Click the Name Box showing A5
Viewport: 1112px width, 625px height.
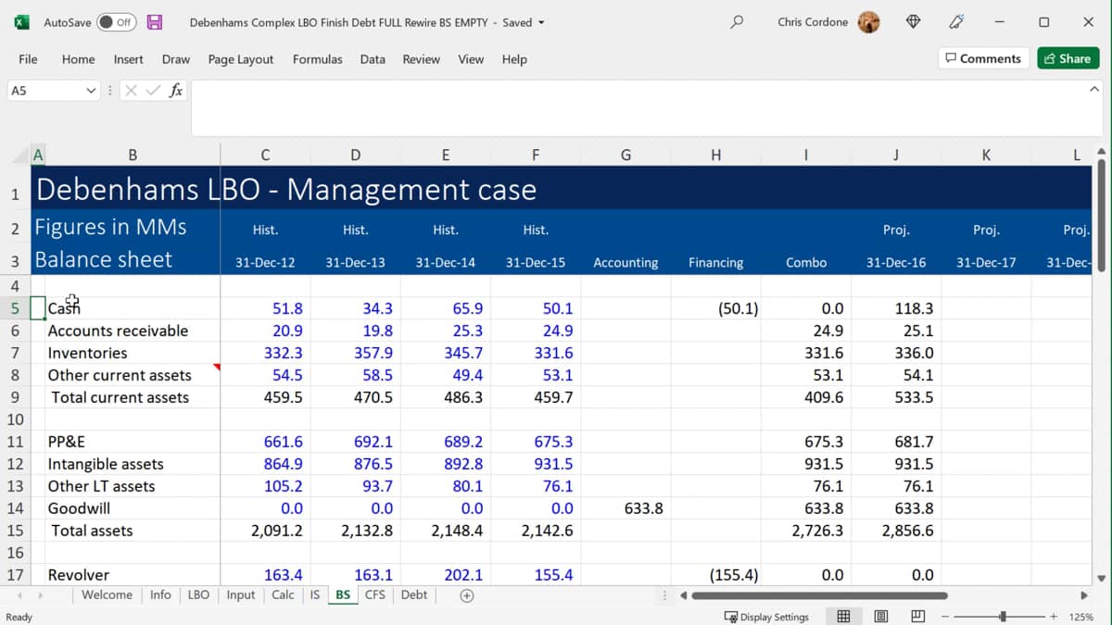pyautogui.click(x=44, y=91)
